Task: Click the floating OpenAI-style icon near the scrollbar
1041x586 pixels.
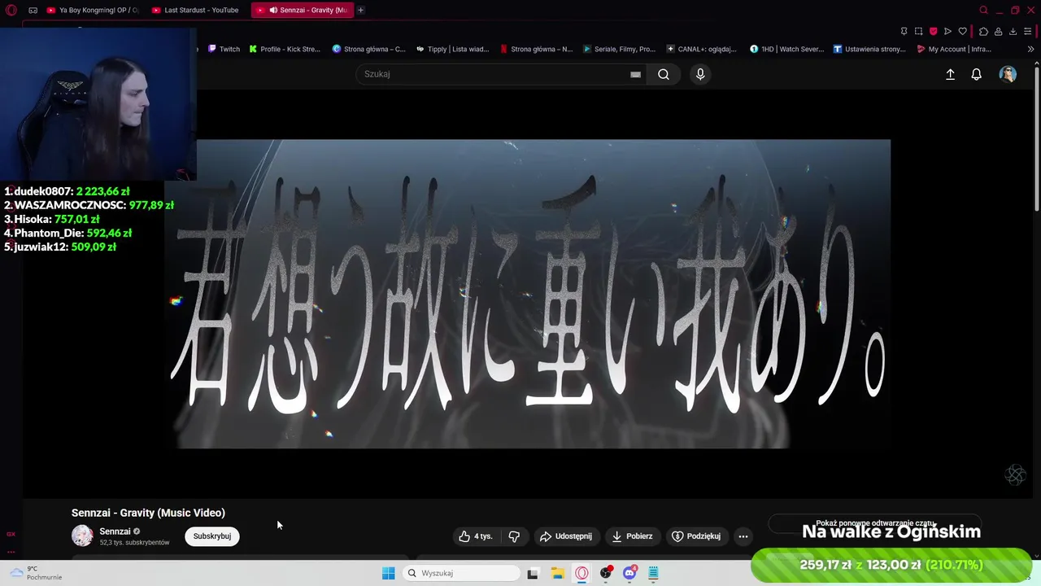Action: click(x=1015, y=474)
